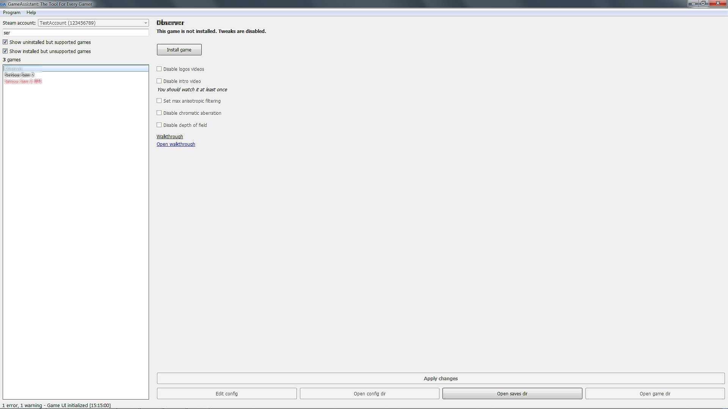728x409 pixels.
Task: Select red Serious Sam 3 entry in list
Action: click(23, 81)
